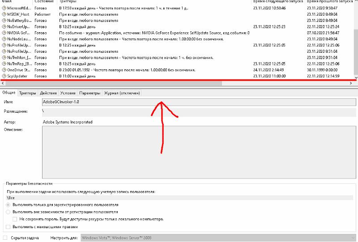Click next run time '24.11.2020 2:14:49'

268,70
